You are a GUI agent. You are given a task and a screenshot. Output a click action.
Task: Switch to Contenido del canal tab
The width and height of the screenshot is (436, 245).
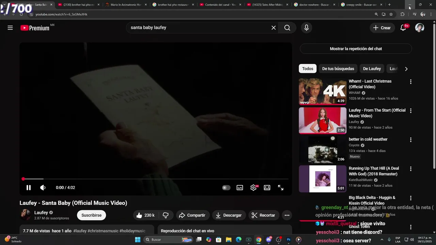220,5
